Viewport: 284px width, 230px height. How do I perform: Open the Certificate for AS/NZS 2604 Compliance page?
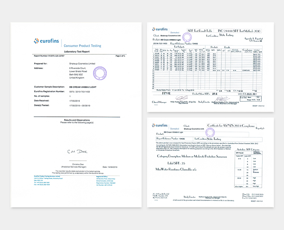(x=210, y=162)
